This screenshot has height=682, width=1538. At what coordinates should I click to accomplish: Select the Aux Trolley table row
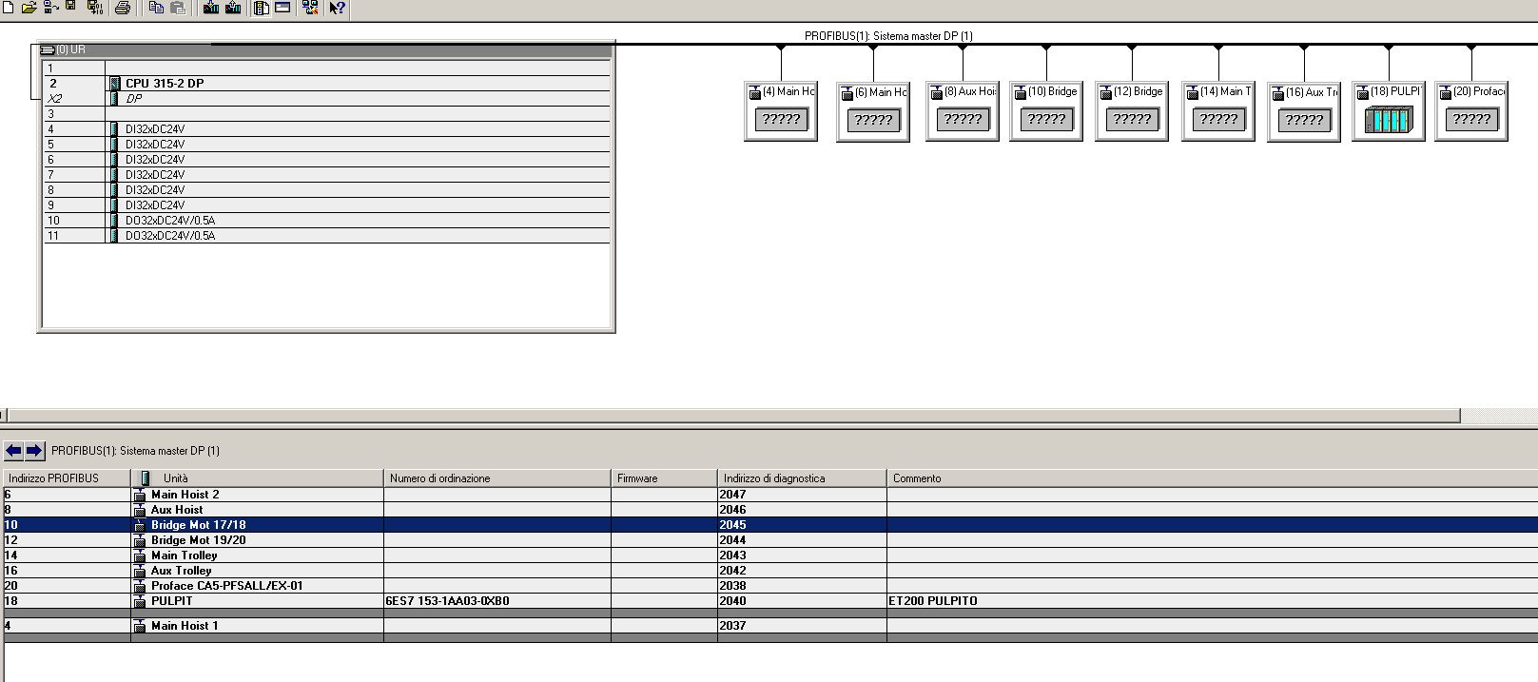[x=181, y=571]
